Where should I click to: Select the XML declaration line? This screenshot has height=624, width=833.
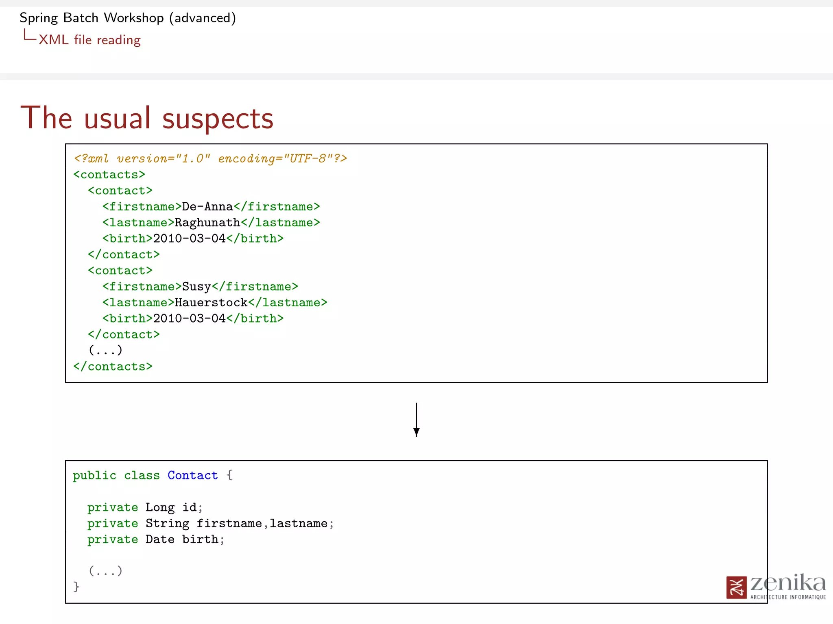tap(210, 158)
